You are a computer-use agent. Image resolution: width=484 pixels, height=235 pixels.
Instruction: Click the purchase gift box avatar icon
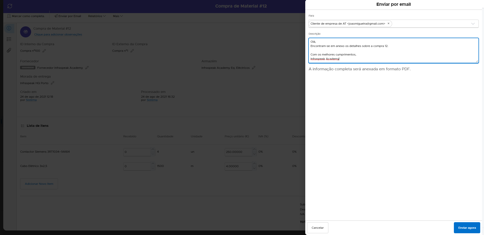pos(26,32)
